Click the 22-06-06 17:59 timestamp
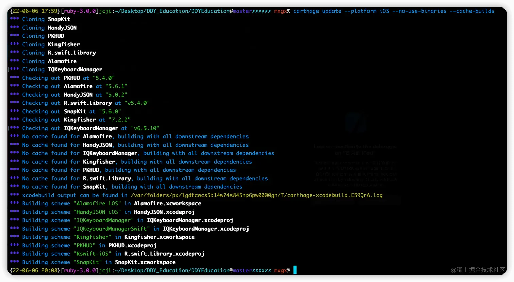514x282 pixels. pyautogui.click(x=35, y=11)
